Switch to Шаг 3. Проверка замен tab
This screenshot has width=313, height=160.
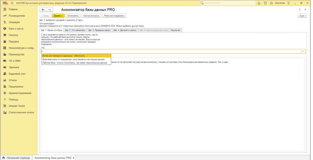(x=99, y=30)
